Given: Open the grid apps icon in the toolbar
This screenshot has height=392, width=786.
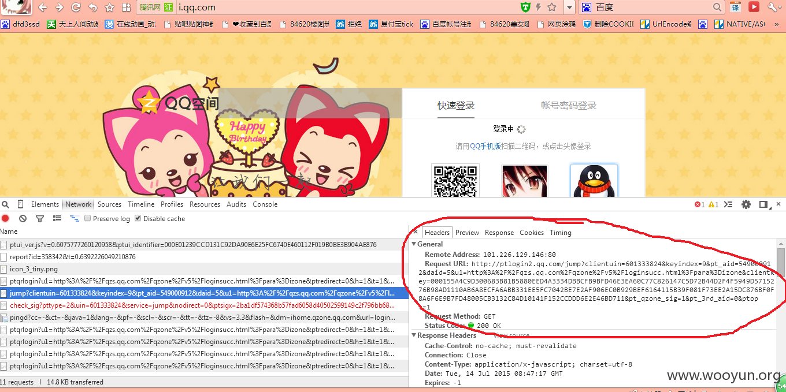Looking at the screenshot, I should pyautogui.click(x=126, y=8).
